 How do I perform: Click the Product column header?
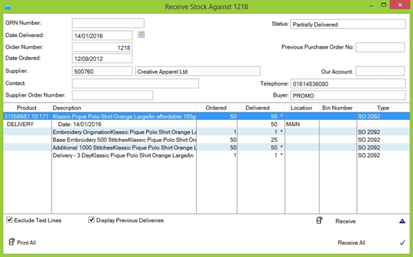pyautogui.click(x=27, y=108)
